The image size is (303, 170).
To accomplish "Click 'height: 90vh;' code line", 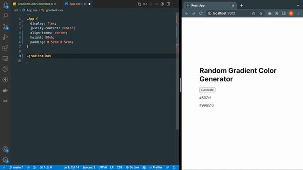I will 42,37.
